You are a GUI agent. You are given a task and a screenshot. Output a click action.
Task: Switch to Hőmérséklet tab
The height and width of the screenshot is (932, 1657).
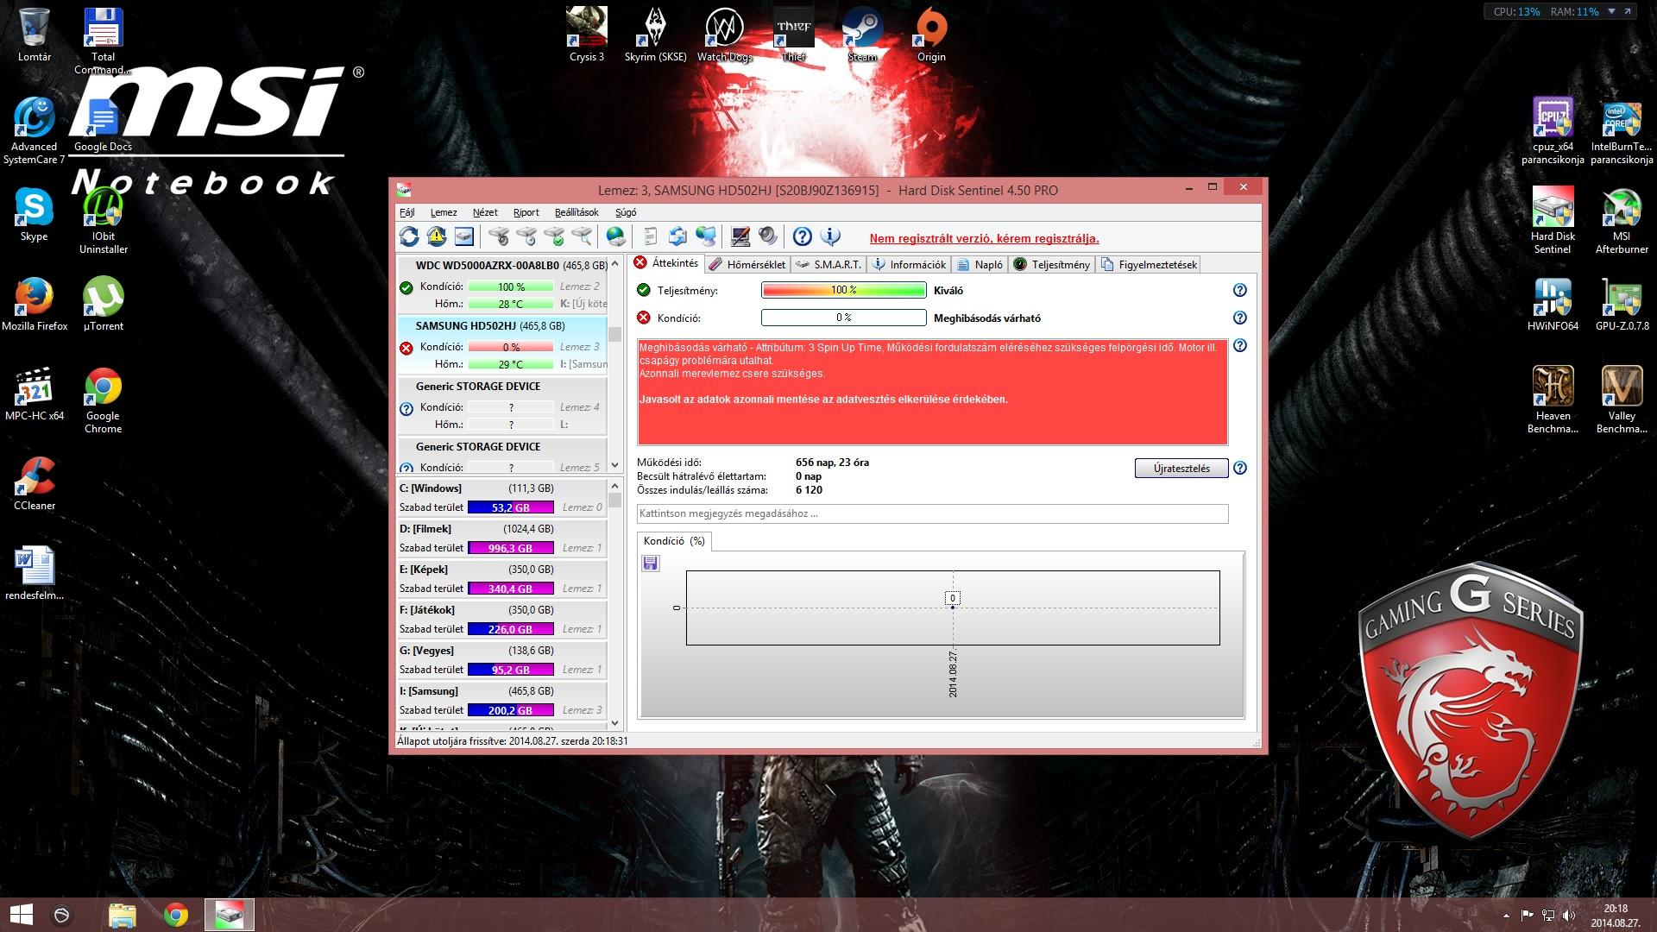click(x=747, y=265)
